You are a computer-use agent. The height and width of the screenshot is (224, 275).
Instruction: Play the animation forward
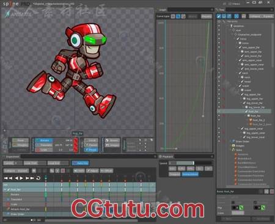[21, 178]
